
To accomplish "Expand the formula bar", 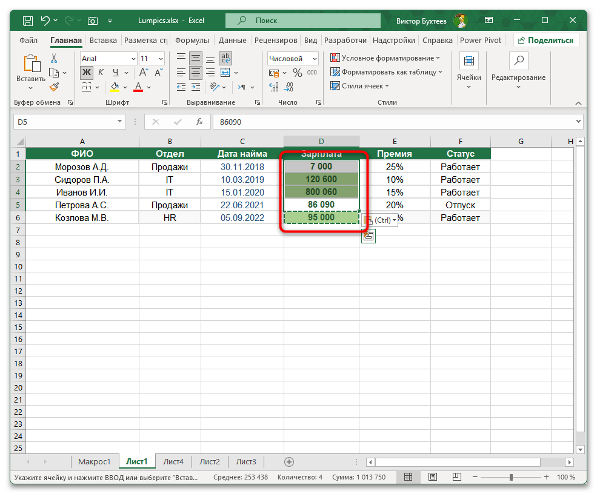I will pos(578,122).
